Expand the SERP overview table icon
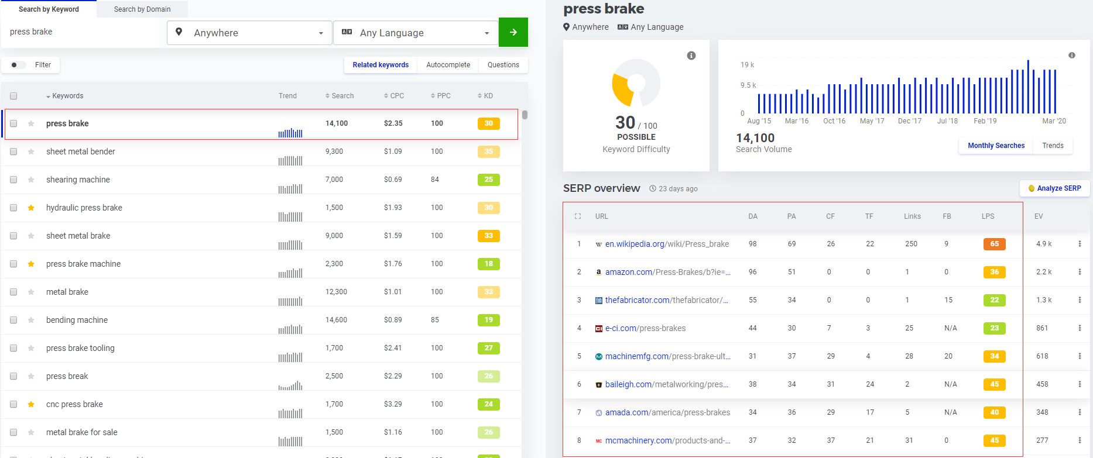Screen dimensions: 1093x458 578,216
